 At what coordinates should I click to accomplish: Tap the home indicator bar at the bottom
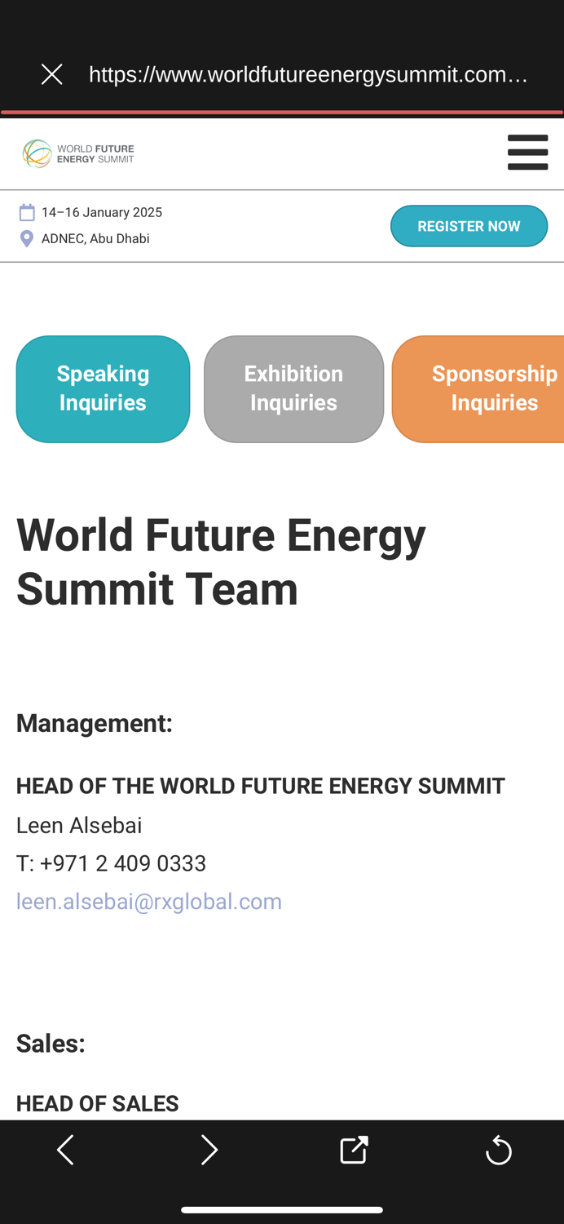click(x=282, y=1210)
